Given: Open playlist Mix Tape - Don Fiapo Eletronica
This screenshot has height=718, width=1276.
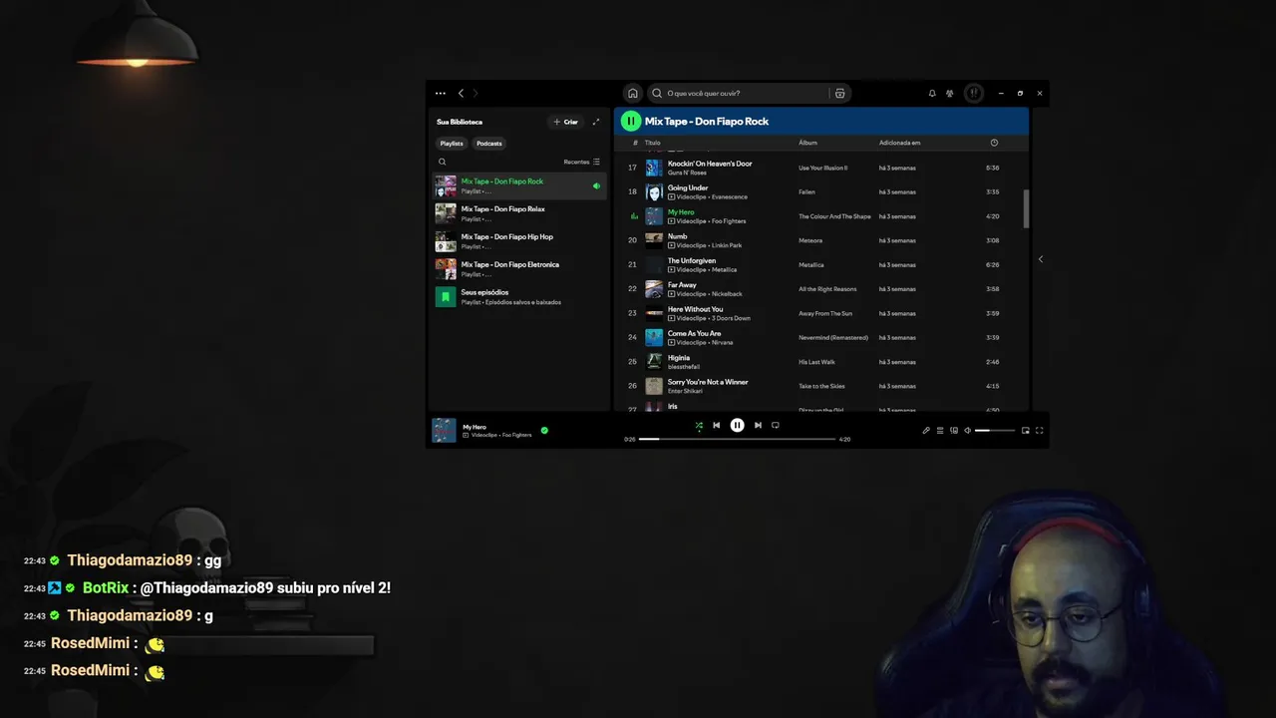Looking at the screenshot, I should tap(518, 269).
